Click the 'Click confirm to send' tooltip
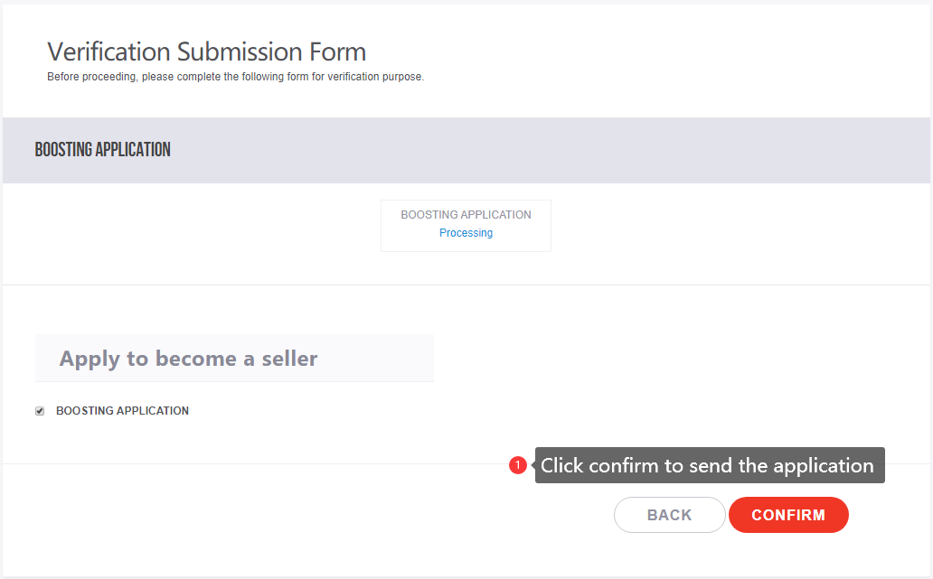Image resolution: width=933 pixels, height=579 pixels. tap(710, 465)
